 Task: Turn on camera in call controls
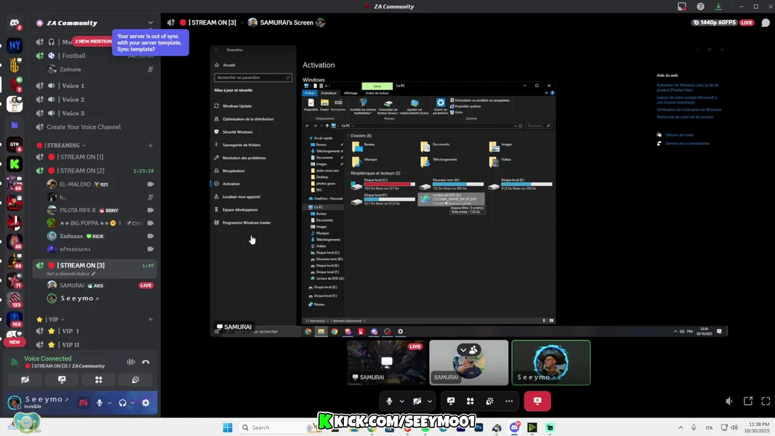[x=417, y=401]
